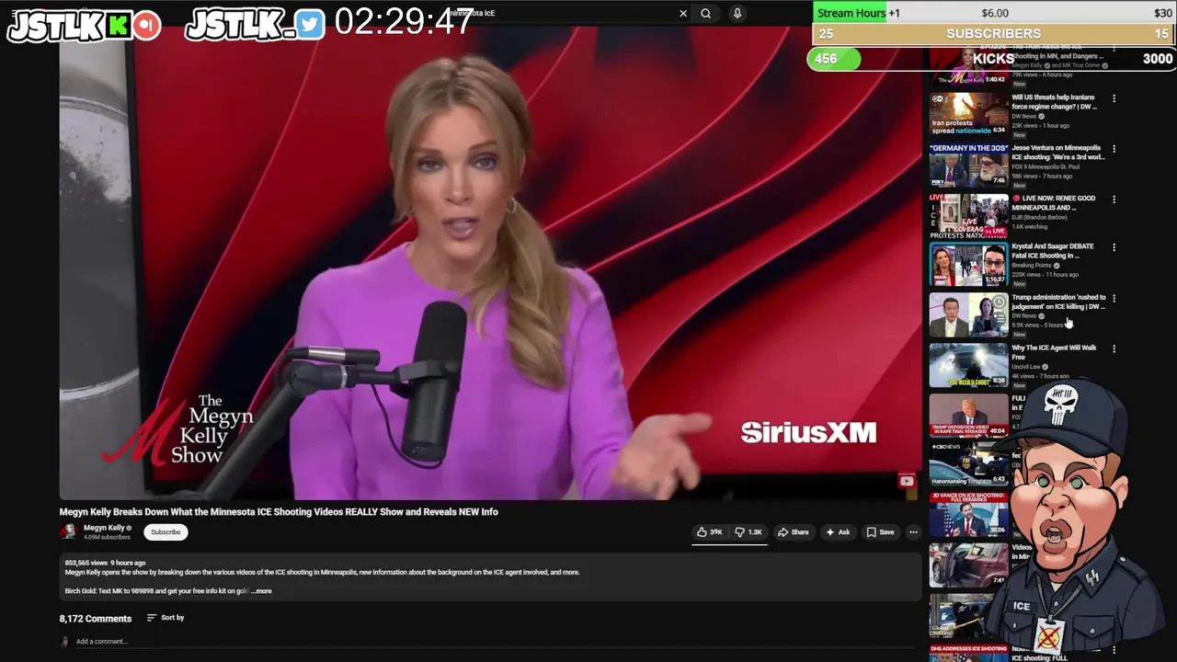
Task: Open DJB (Brandon Barlow) channel name
Action: tap(1040, 217)
